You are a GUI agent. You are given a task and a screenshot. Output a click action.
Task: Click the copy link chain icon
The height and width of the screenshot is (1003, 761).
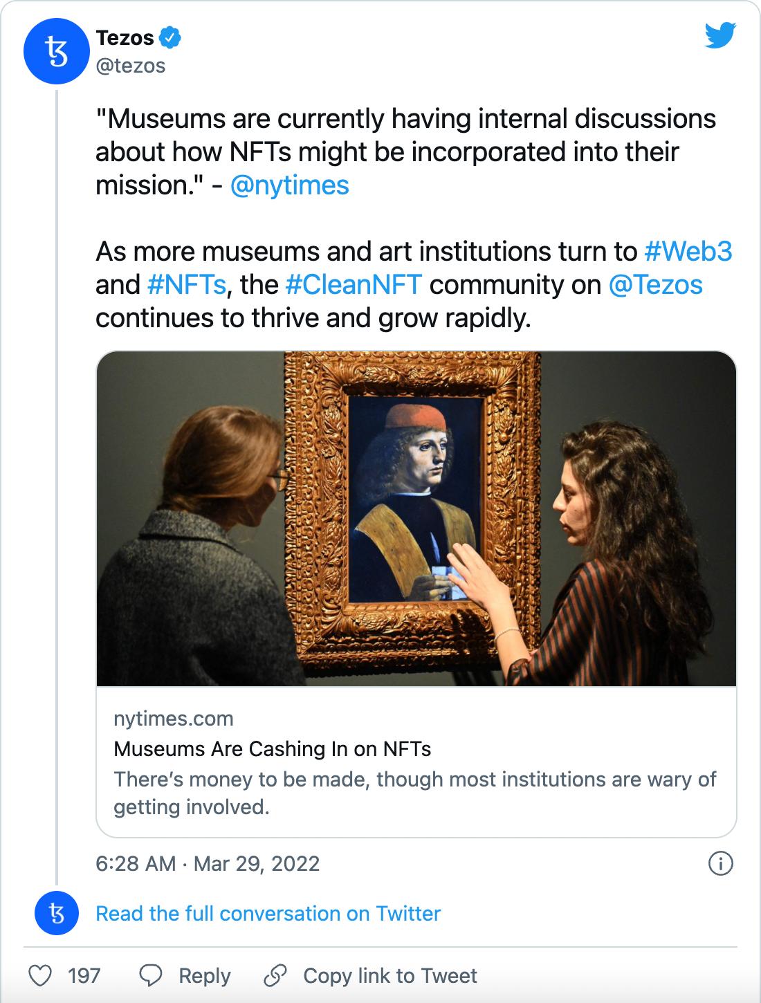[x=275, y=976]
